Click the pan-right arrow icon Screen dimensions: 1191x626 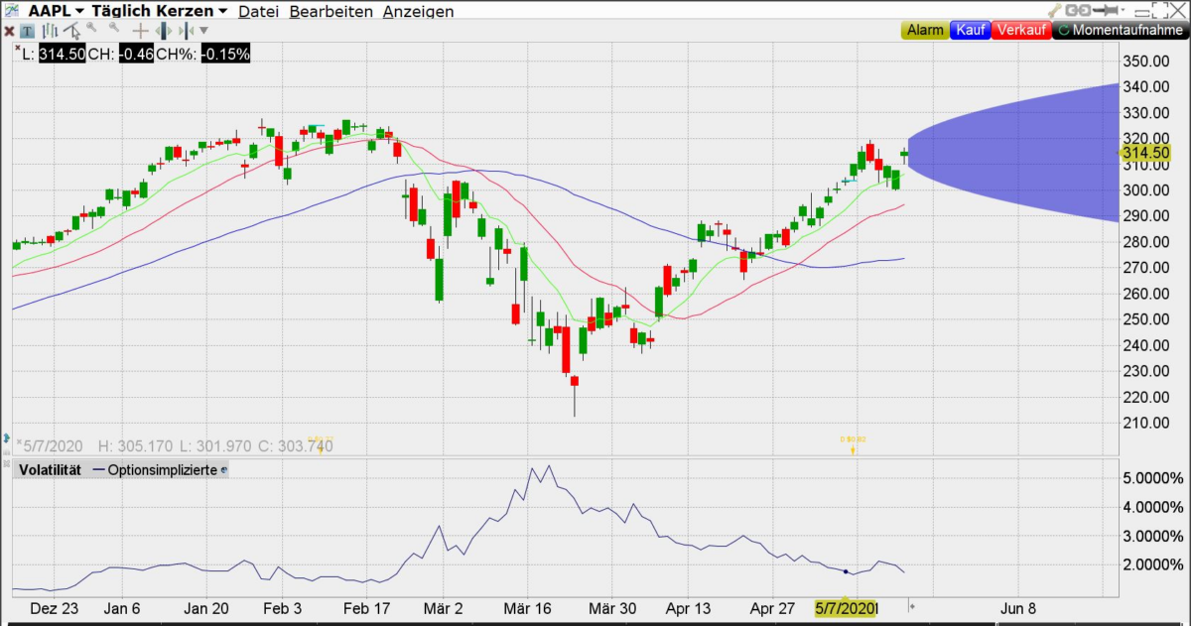point(184,31)
